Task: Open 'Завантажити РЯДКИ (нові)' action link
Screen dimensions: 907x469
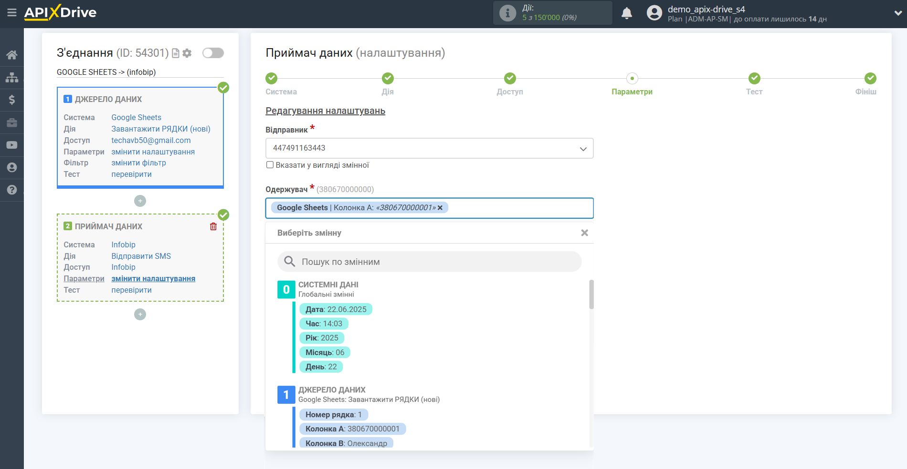Action: pyautogui.click(x=161, y=129)
